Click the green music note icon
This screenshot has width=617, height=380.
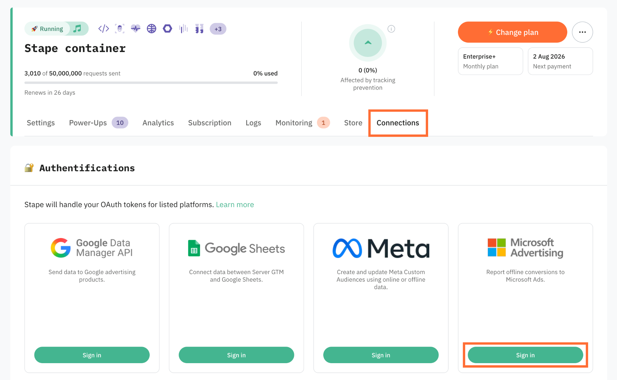pos(77,29)
